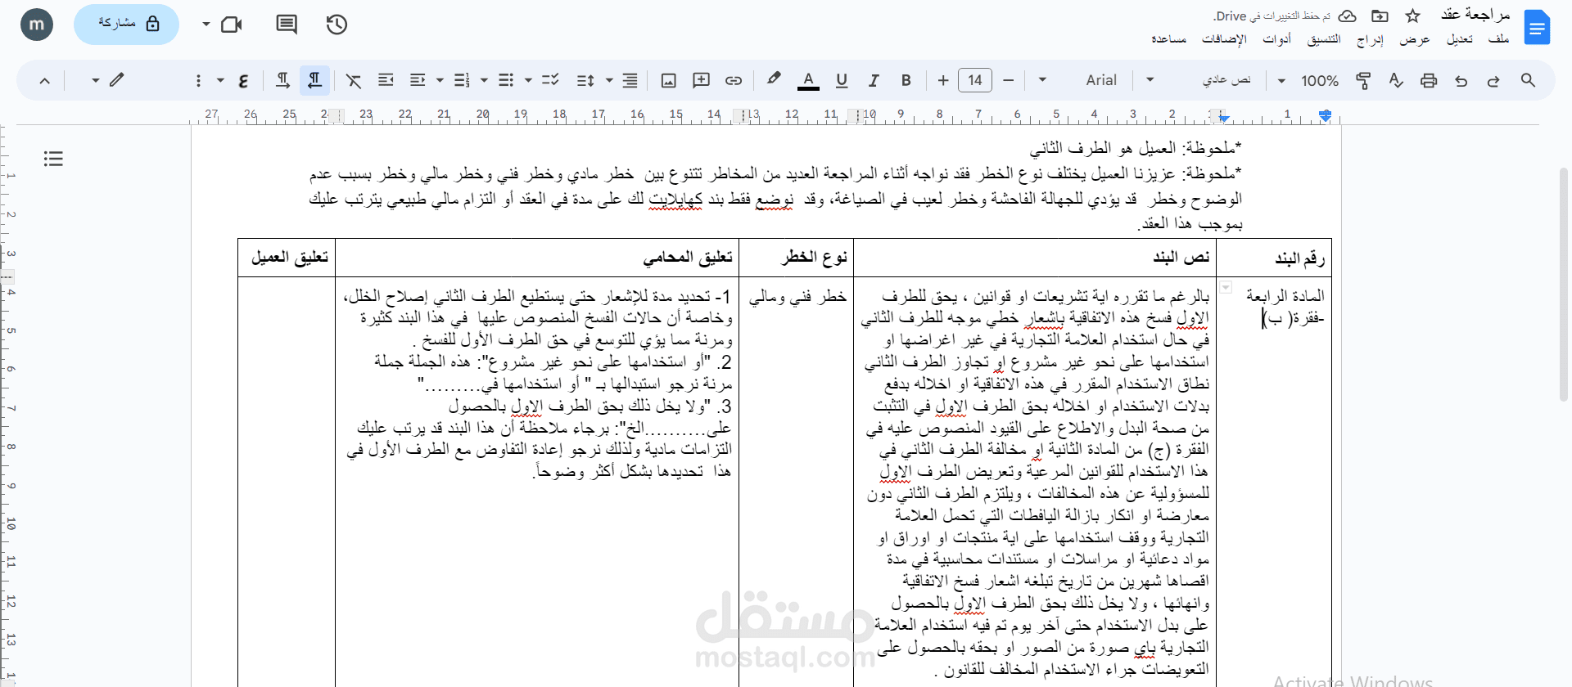Open the line spacing icon
The height and width of the screenshot is (687, 1572).
pos(585,80)
